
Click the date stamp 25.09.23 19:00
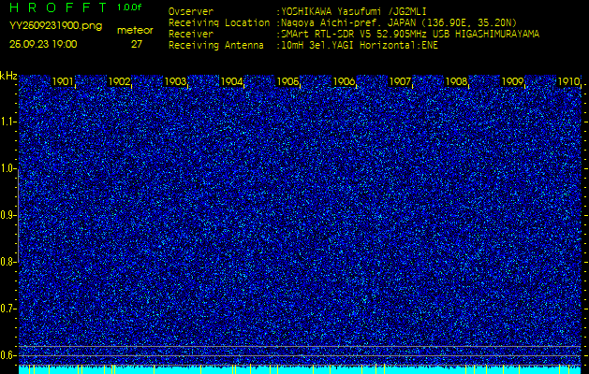tap(43, 44)
